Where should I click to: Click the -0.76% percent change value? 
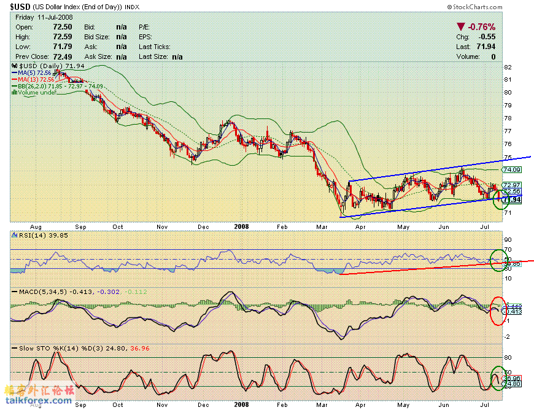482,26
